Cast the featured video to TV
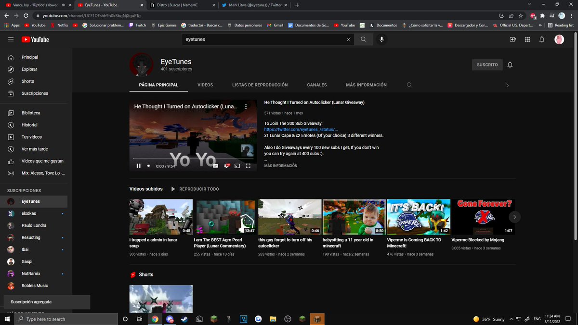 click(237, 166)
